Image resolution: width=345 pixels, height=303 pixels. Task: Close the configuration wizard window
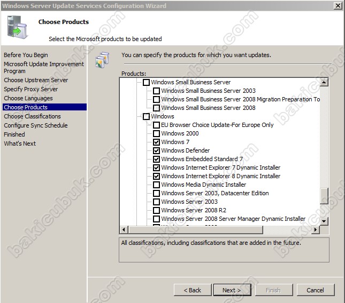[338, 6]
